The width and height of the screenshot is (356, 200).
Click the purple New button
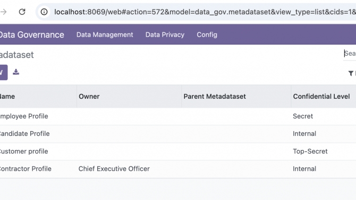click(x=4, y=72)
